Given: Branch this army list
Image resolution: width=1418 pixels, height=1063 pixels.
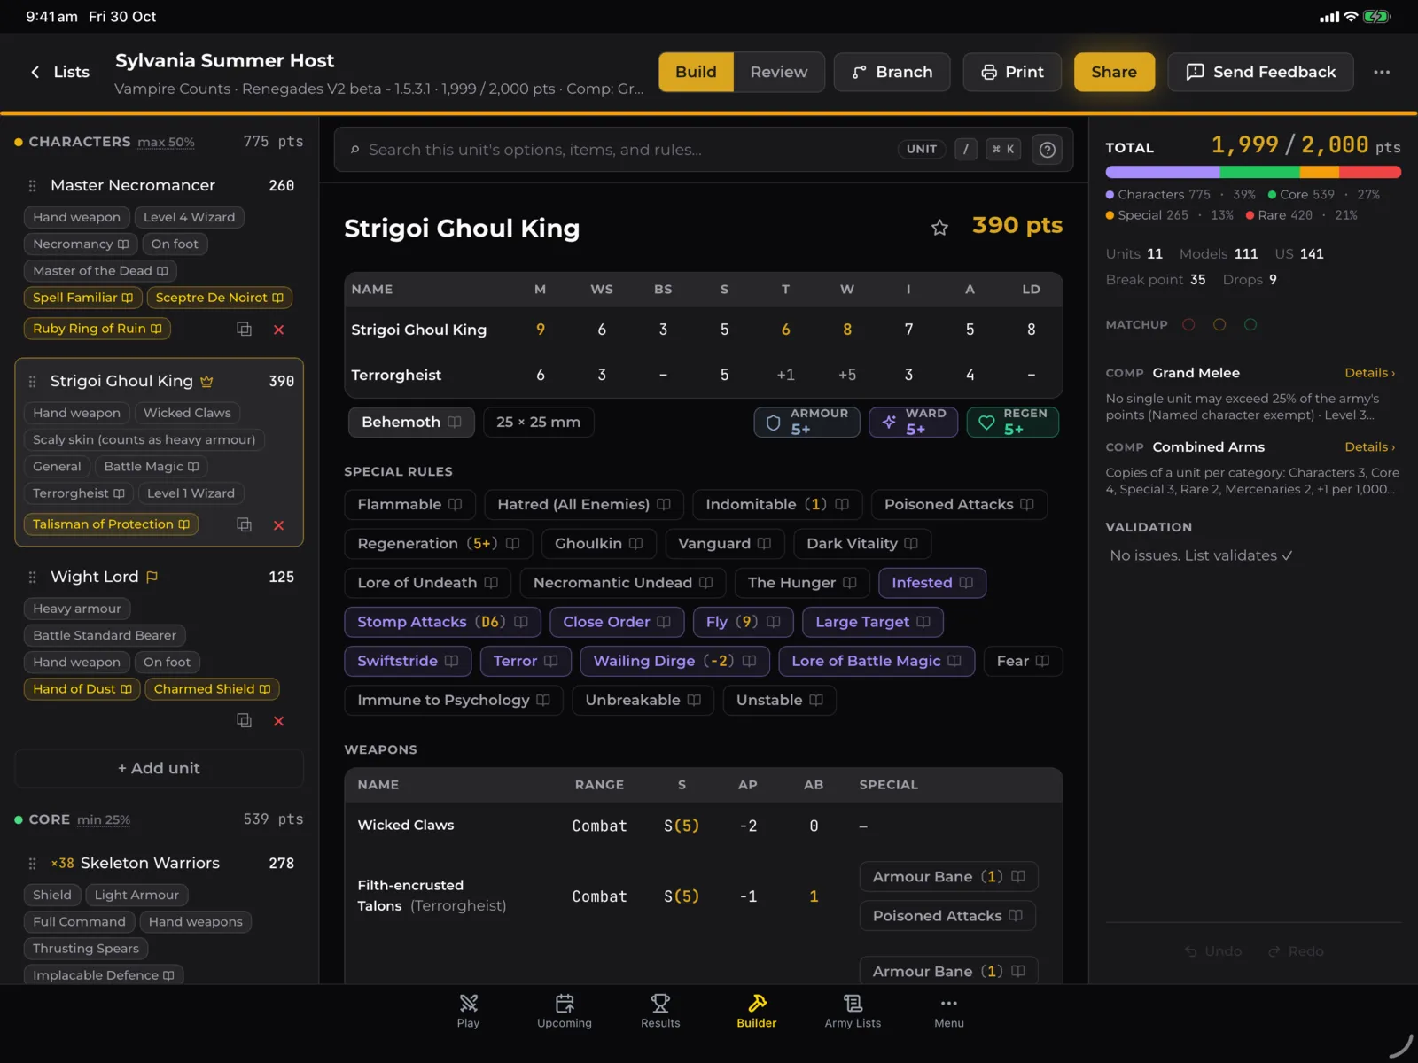Looking at the screenshot, I should pos(892,72).
